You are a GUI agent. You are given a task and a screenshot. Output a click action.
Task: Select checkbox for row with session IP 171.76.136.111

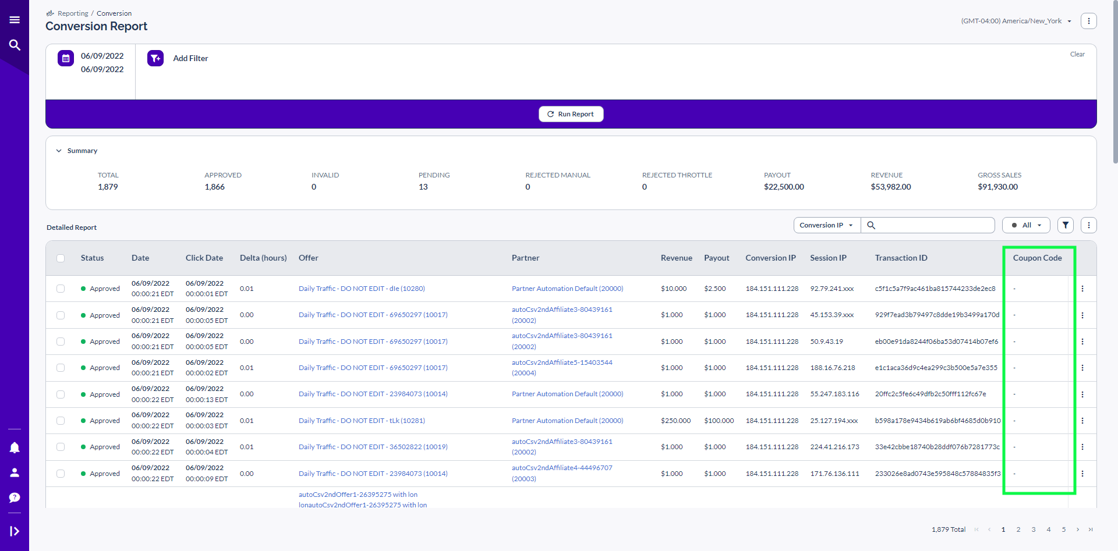tap(61, 474)
